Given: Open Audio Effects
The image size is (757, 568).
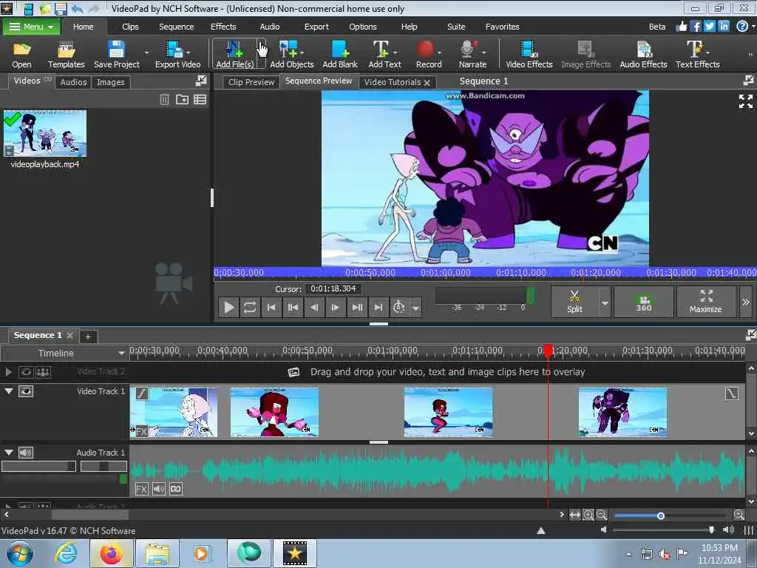Looking at the screenshot, I should coord(643,54).
